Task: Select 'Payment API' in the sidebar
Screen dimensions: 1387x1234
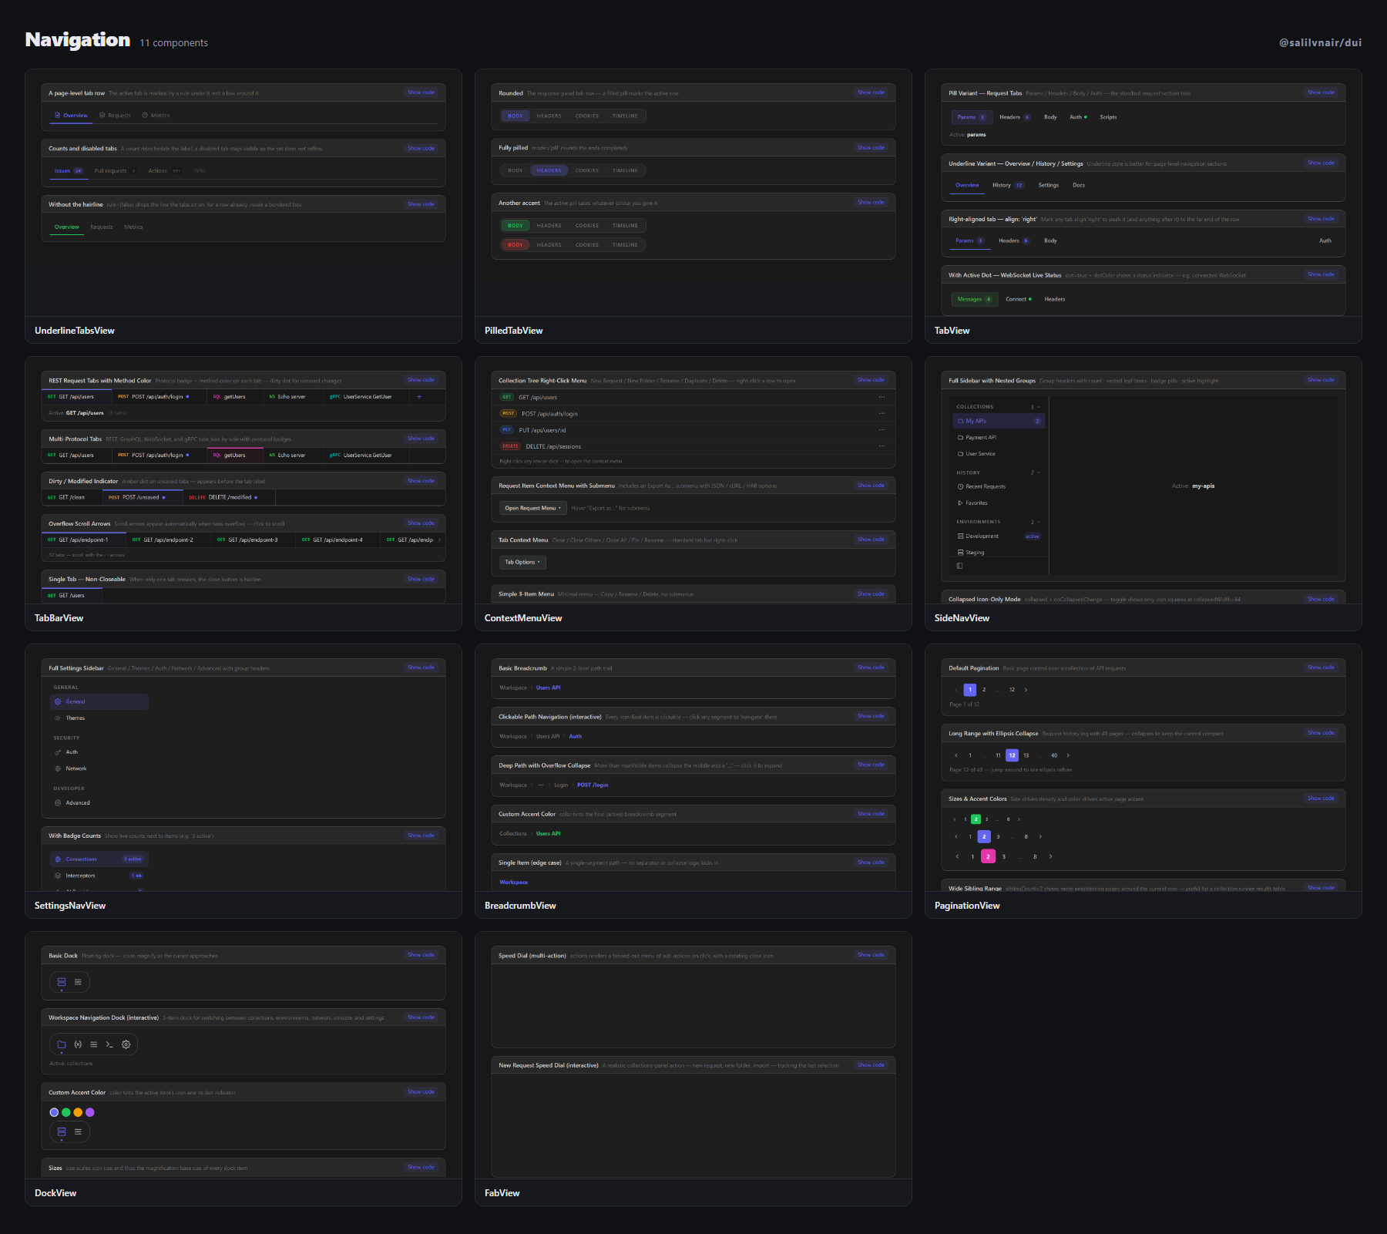Action: click(999, 438)
